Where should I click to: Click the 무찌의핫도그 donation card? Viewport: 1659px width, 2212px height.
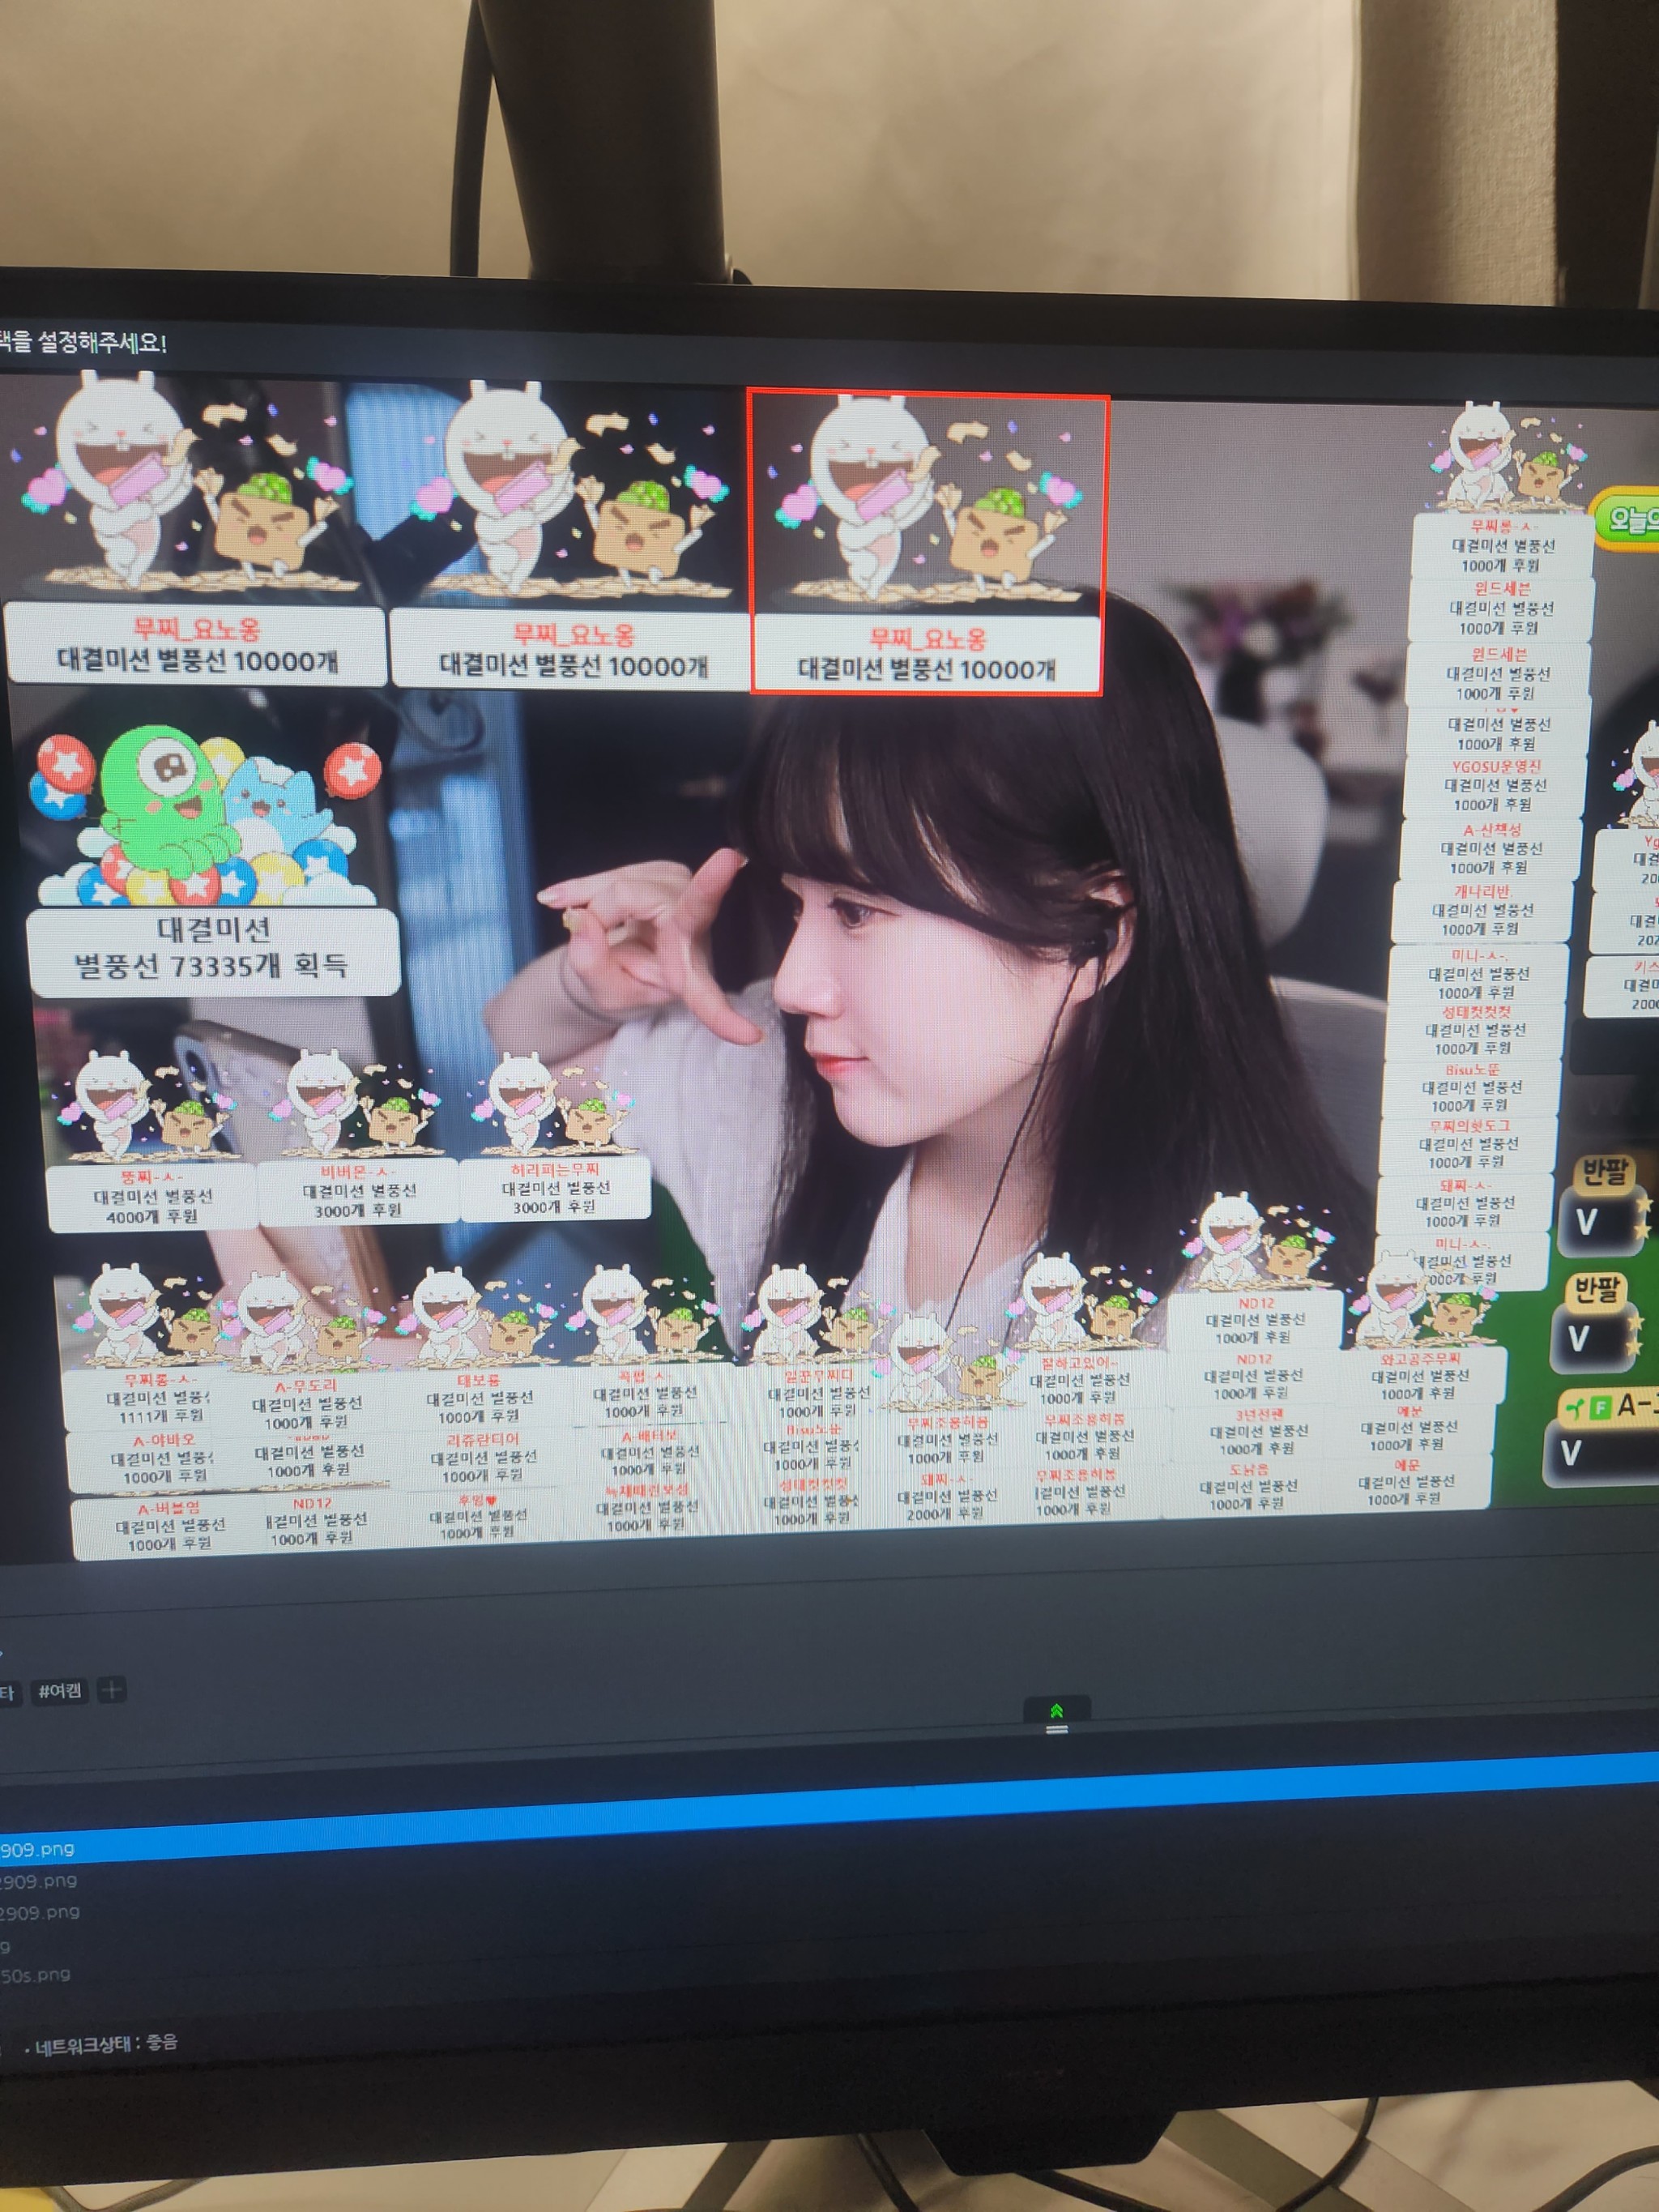click(x=1469, y=1145)
